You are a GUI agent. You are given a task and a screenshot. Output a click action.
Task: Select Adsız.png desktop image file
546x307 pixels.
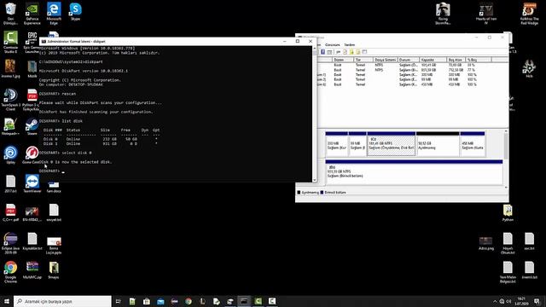pos(486,242)
